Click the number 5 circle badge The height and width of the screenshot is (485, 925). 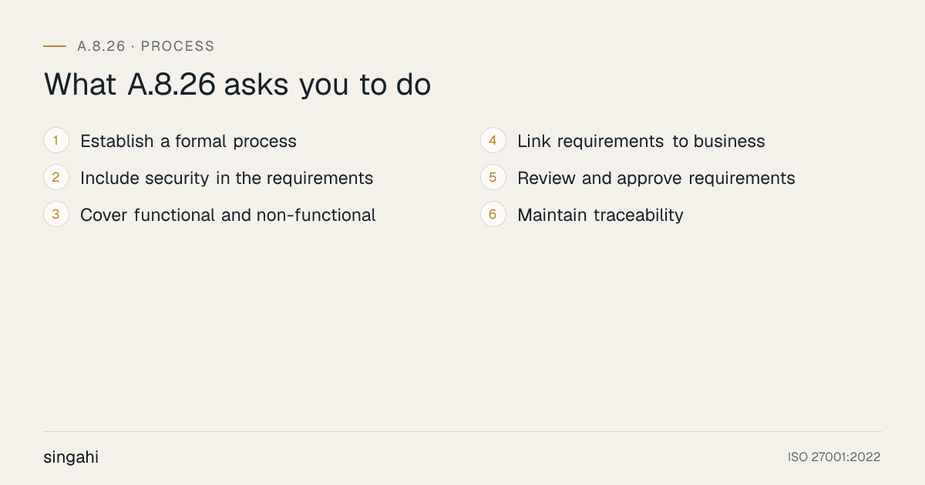[x=493, y=178]
